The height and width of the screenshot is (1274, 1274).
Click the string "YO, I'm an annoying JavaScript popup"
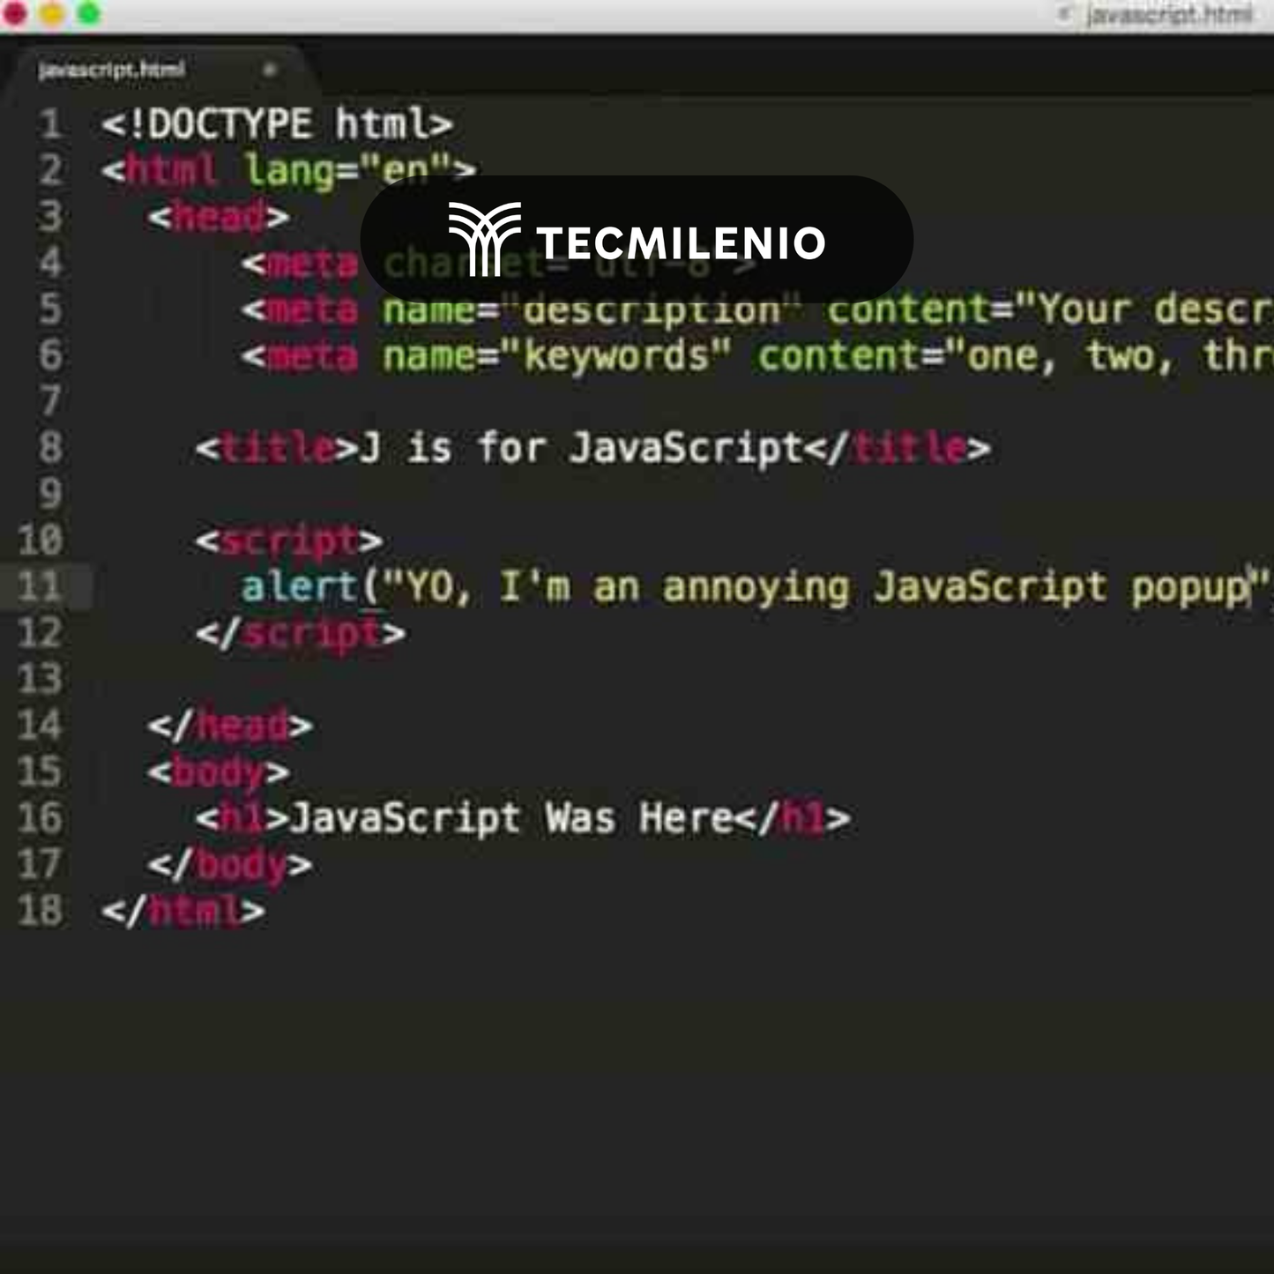point(827,588)
